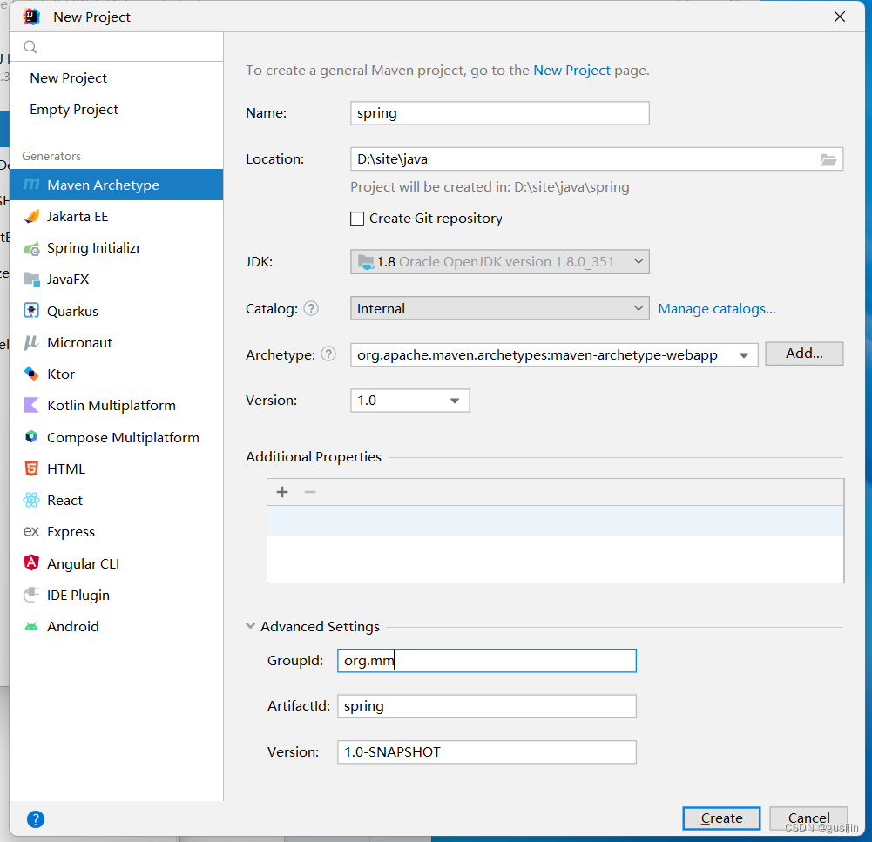The image size is (872, 842).
Task: Choose Angular CLI generator
Action: 116,563
